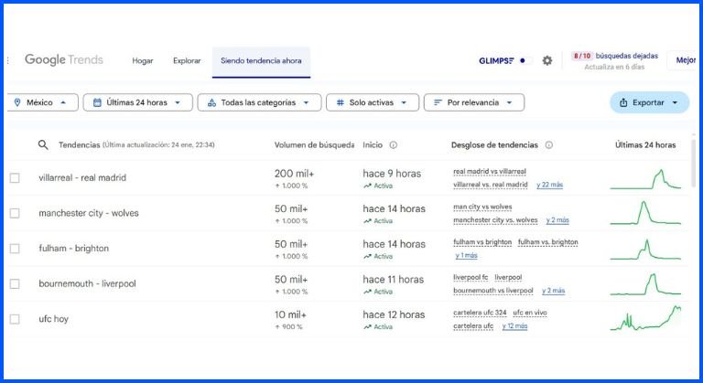Open 'y 22 más' link for villarreal row
The height and width of the screenshot is (383, 703).
[549, 185]
